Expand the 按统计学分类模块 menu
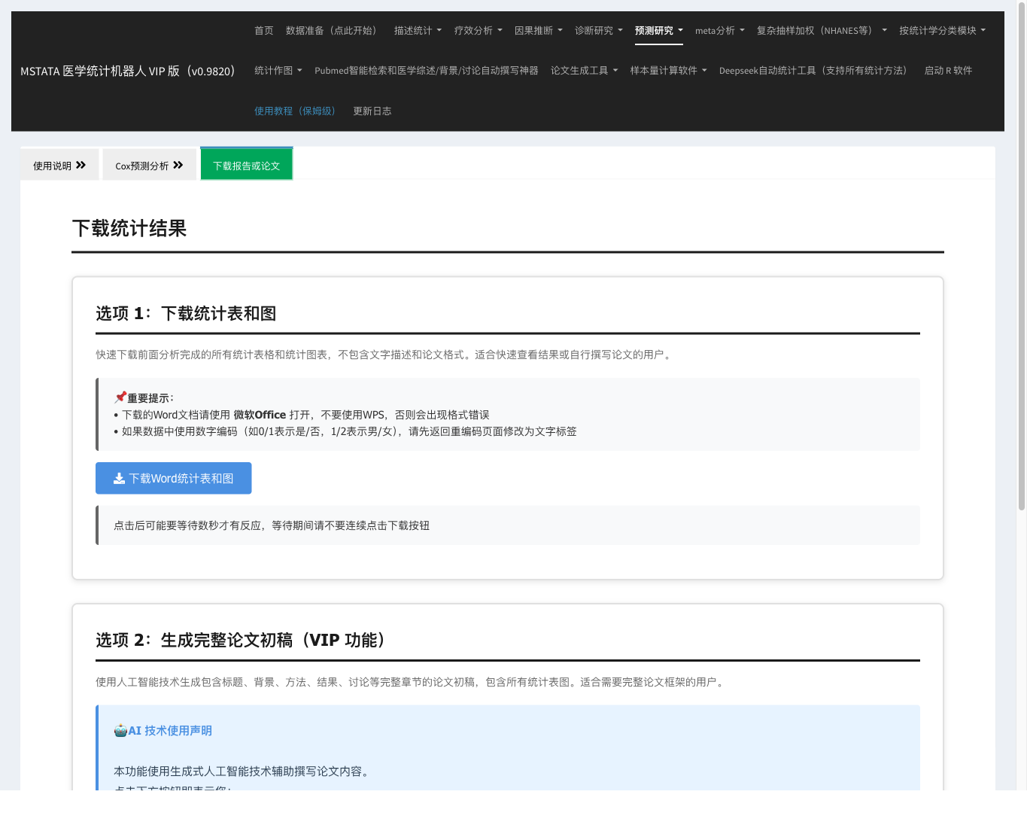The width and height of the screenshot is (1027, 828). pos(942,31)
